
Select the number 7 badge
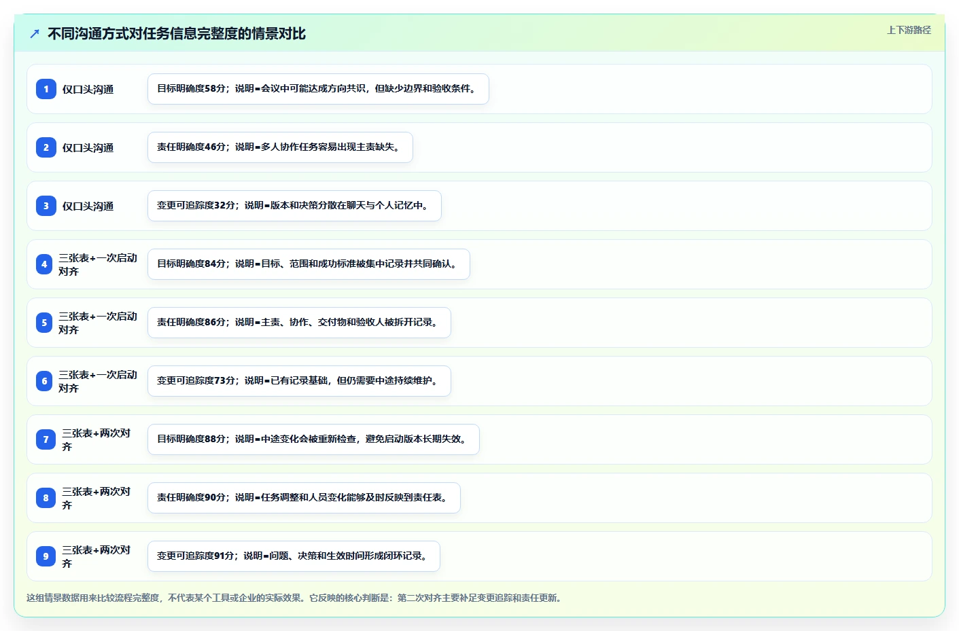pos(46,439)
